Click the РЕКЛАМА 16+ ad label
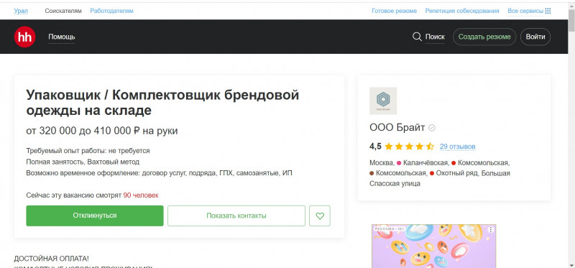 pos(390,228)
